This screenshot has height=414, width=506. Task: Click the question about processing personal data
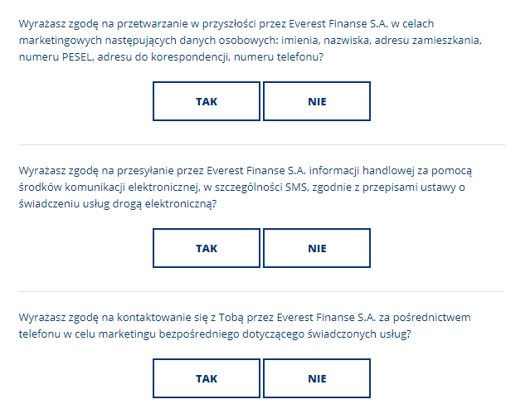[x=251, y=41]
